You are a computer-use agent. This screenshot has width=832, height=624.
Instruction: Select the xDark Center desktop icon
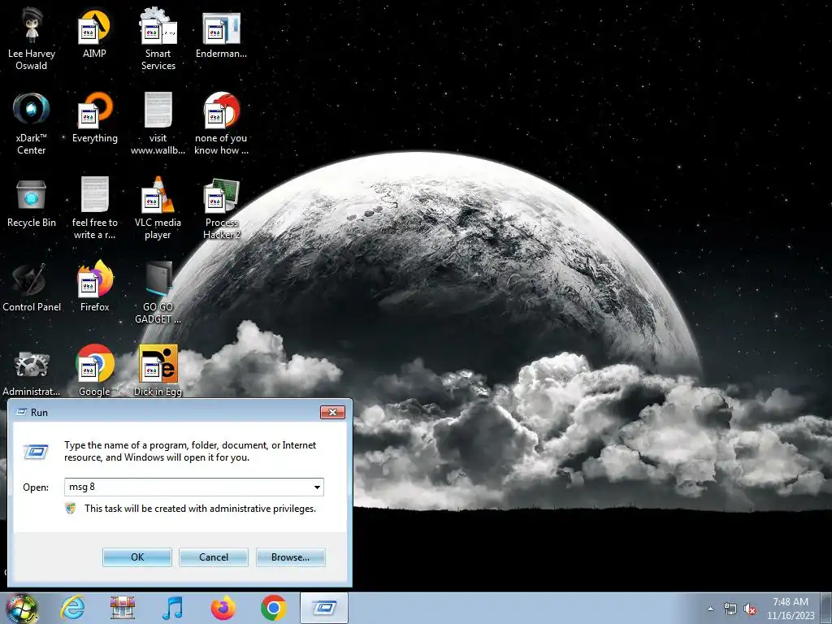click(x=32, y=123)
